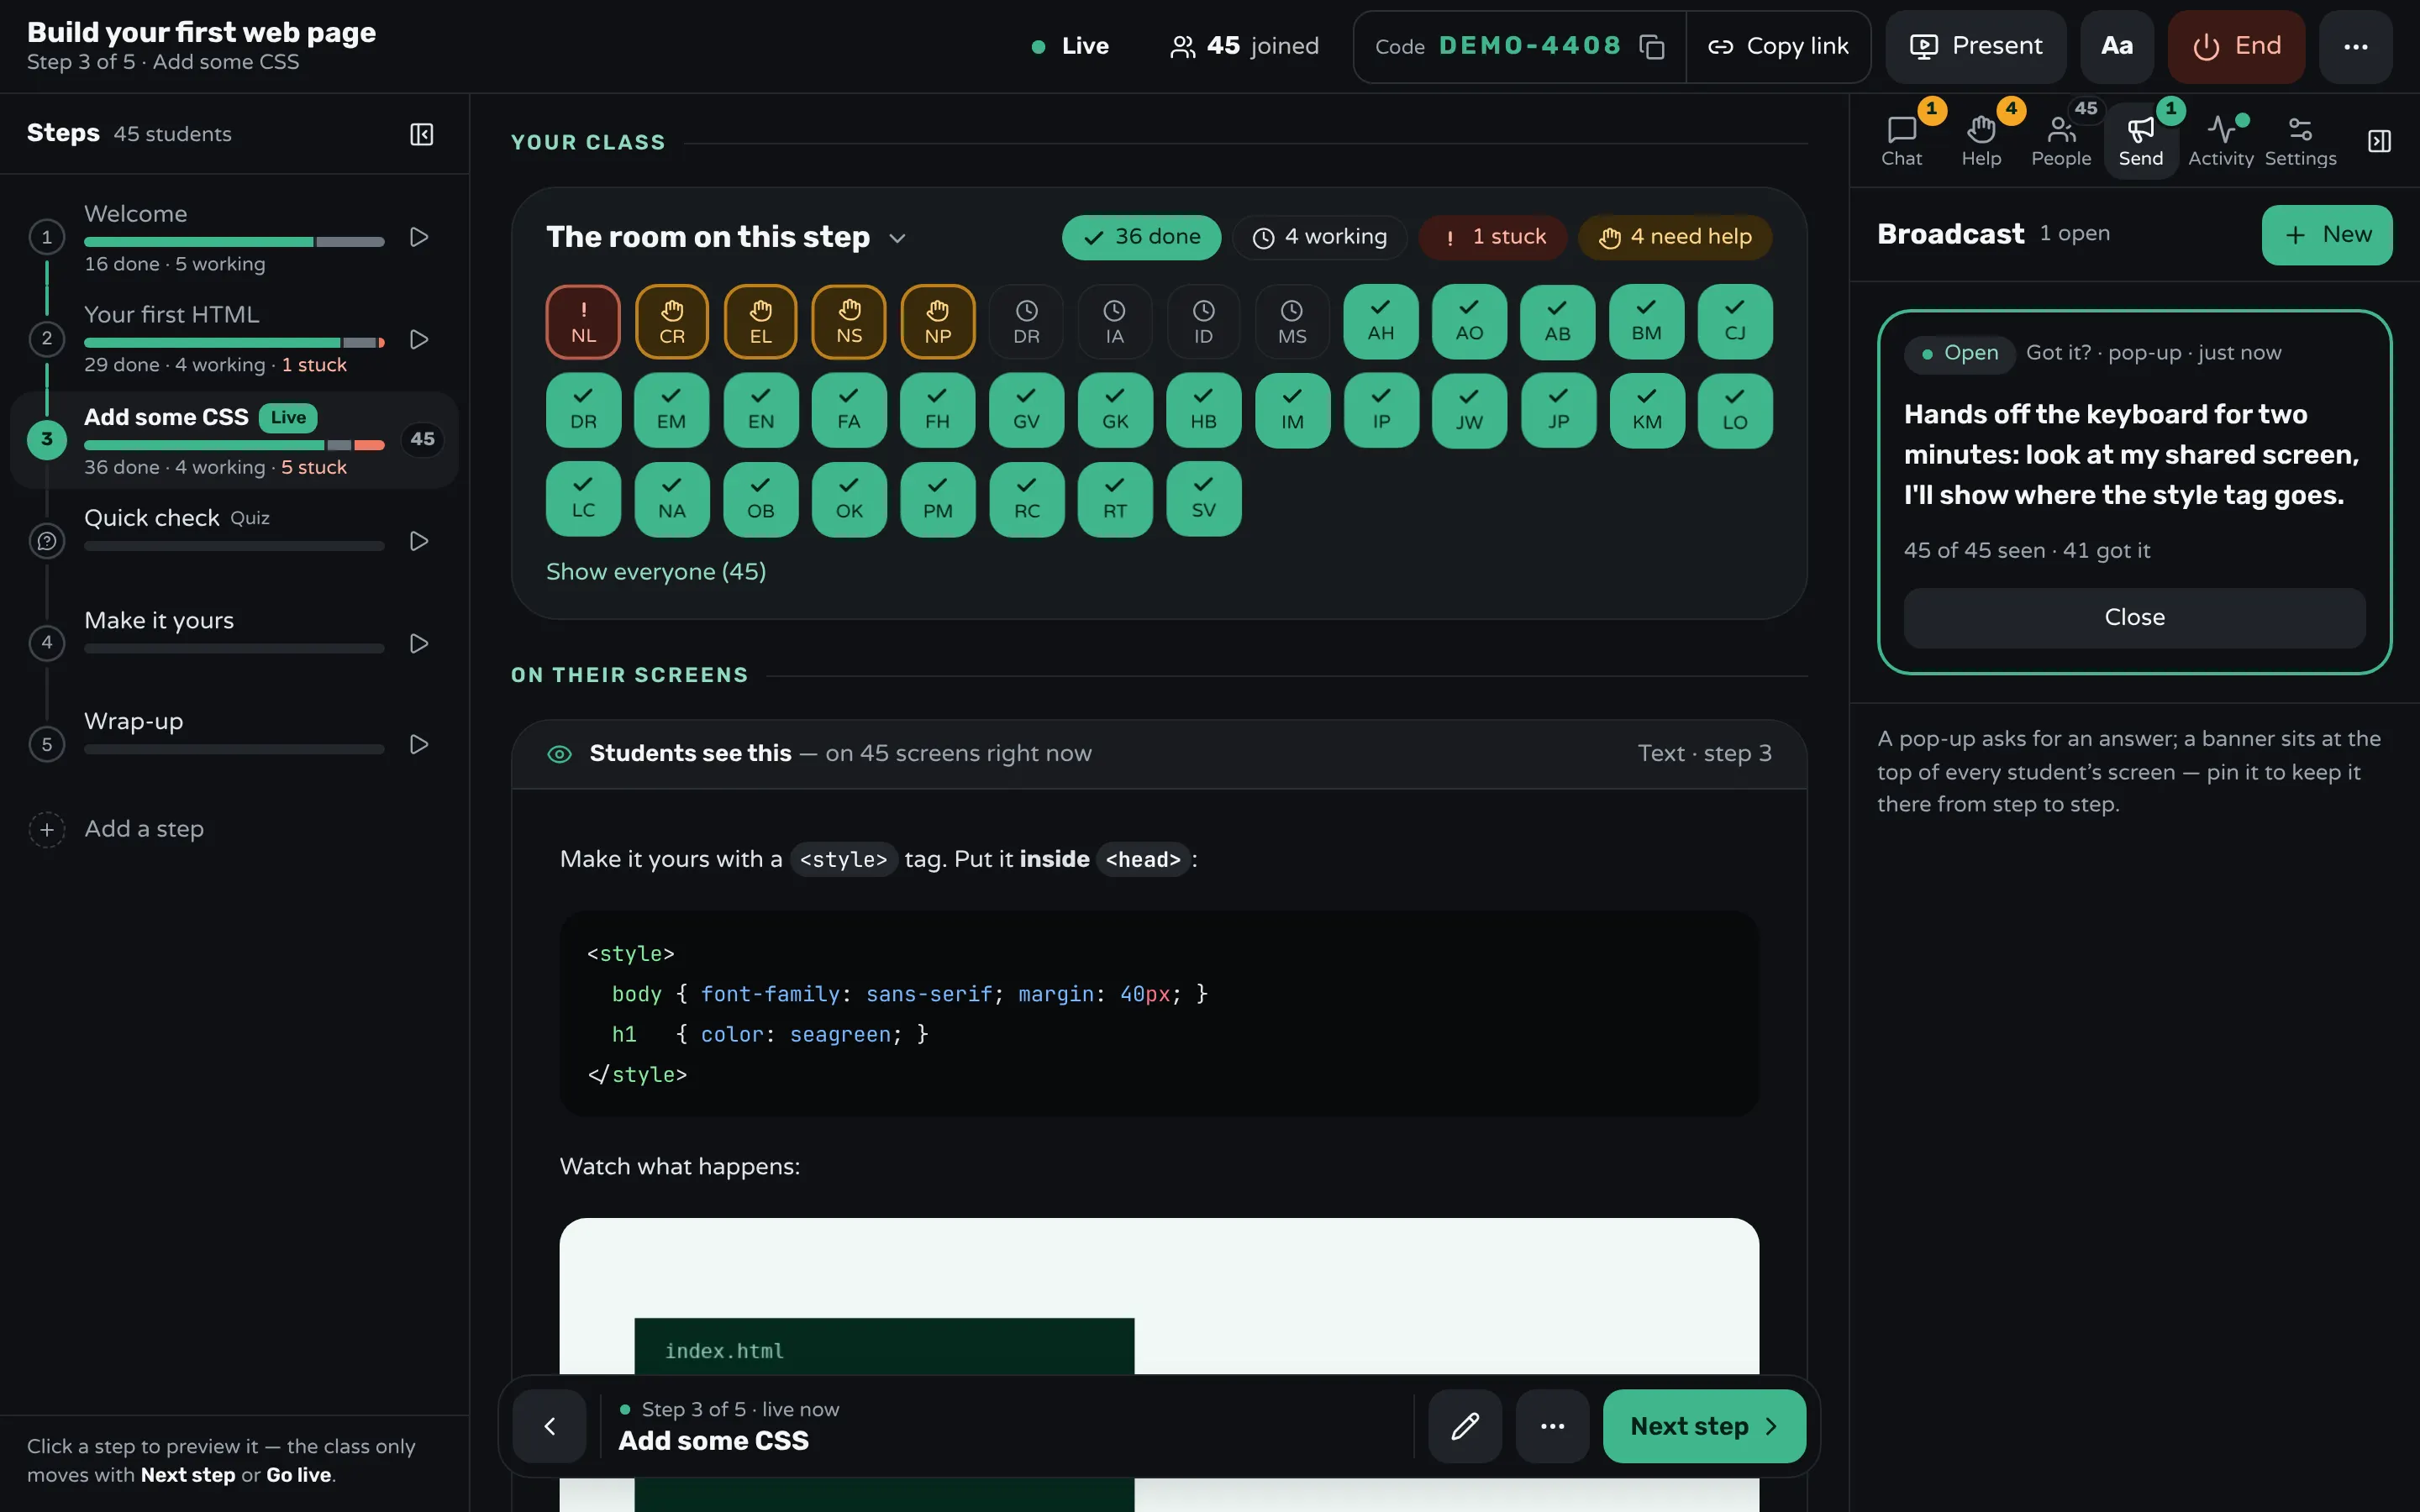This screenshot has height=1512, width=2420.
Task: Preview the Wrap-up step
Action: pyautogui.click(x=419, y=744)
